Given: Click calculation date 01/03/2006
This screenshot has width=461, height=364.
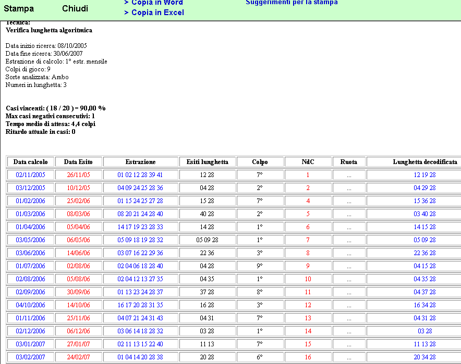Looking at the screenshot, I should click(x=31, y=214).
